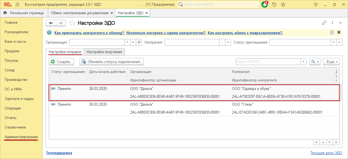The height and width of the screenshot is (159, 348).
Task: Clear the Организация filter field
Action: click(x=133, y=42)
